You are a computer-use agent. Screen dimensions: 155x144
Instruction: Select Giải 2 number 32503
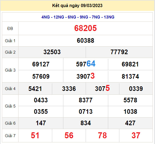[52, 52]
